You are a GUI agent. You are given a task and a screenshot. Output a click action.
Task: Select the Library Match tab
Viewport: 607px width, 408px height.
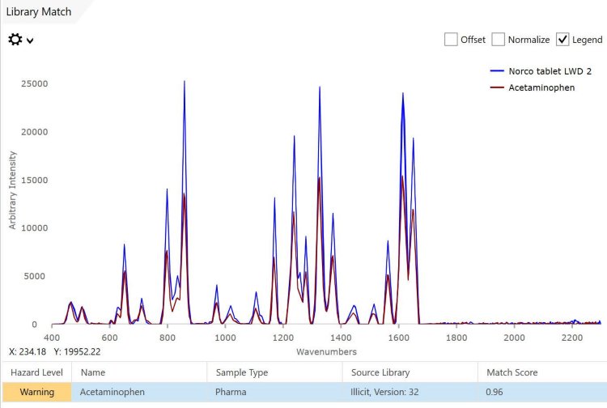pyautogui.click(x=39, y=11)
